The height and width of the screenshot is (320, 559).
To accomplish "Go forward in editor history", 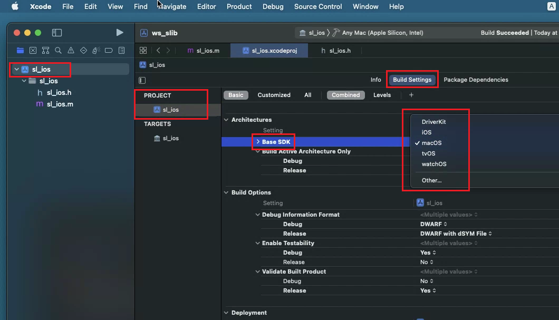I will 168,50.
